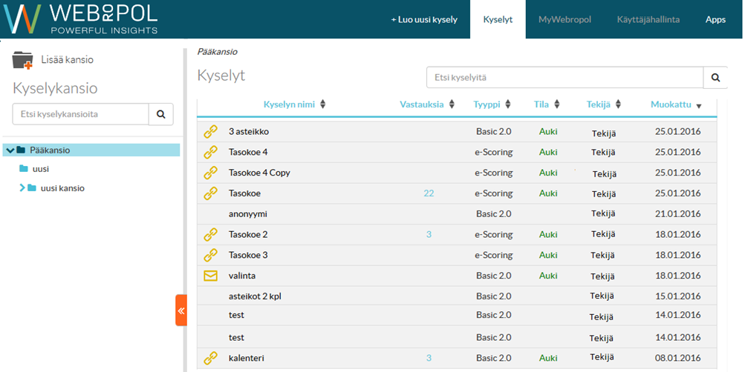This screenshot has height=372, width=745.
Task: Click the Kyselyn nimi column header
Action: click(290, 104)
